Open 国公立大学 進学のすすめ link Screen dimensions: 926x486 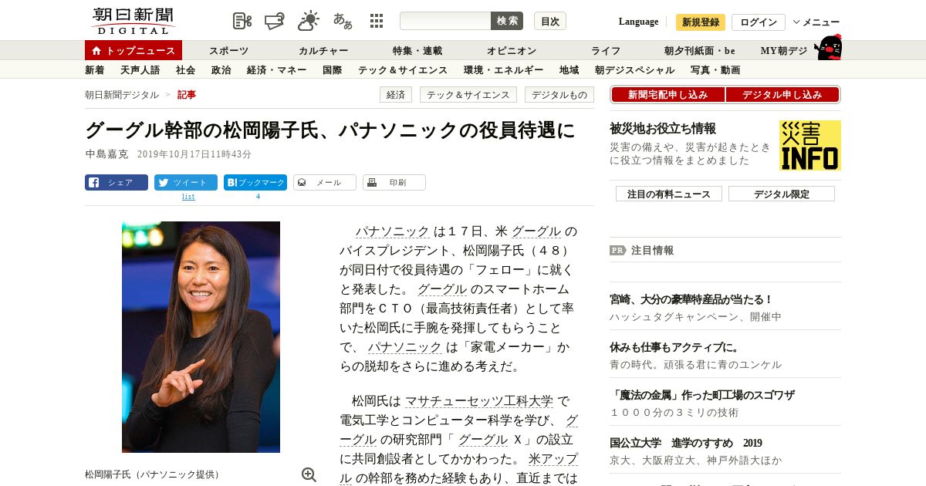[x=686, y=443]
